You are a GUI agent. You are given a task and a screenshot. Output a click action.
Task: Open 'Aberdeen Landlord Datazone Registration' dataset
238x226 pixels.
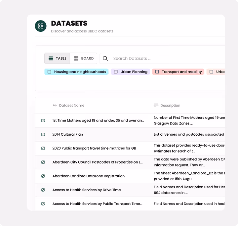tap(89, 176)
